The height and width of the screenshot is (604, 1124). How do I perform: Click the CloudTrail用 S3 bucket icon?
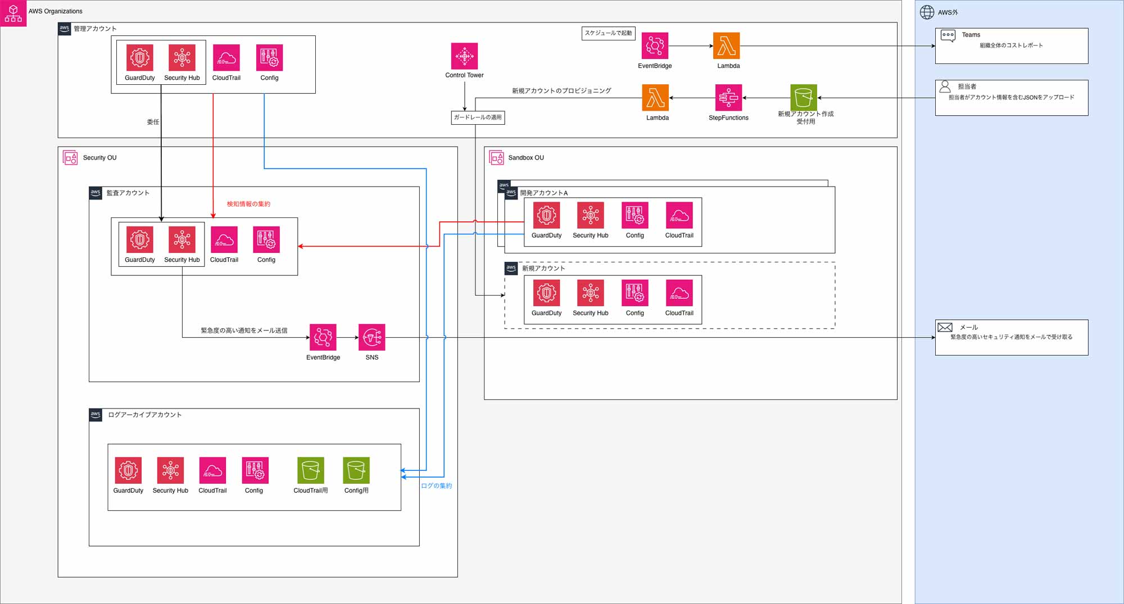(310, 470)
